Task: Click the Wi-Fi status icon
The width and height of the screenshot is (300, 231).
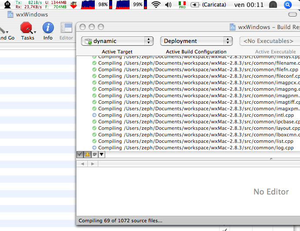Action: click(x=156, y=5)
